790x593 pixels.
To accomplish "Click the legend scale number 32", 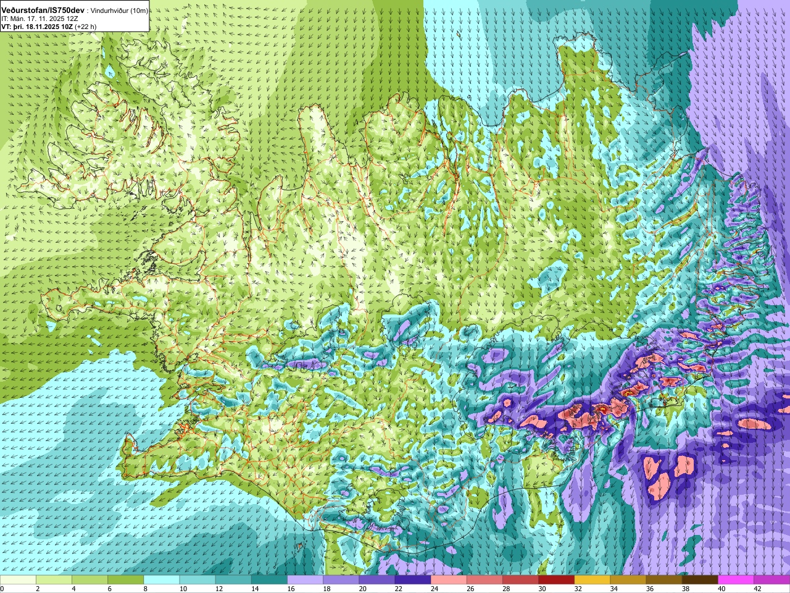I will [578, 589].
